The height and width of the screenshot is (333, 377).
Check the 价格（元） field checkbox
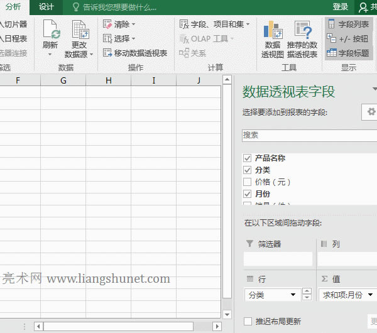coord(247,182)
